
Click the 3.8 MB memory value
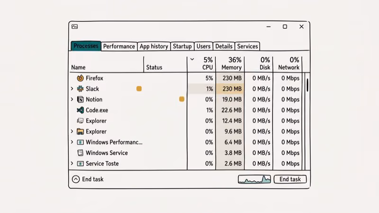click(233, 152)
